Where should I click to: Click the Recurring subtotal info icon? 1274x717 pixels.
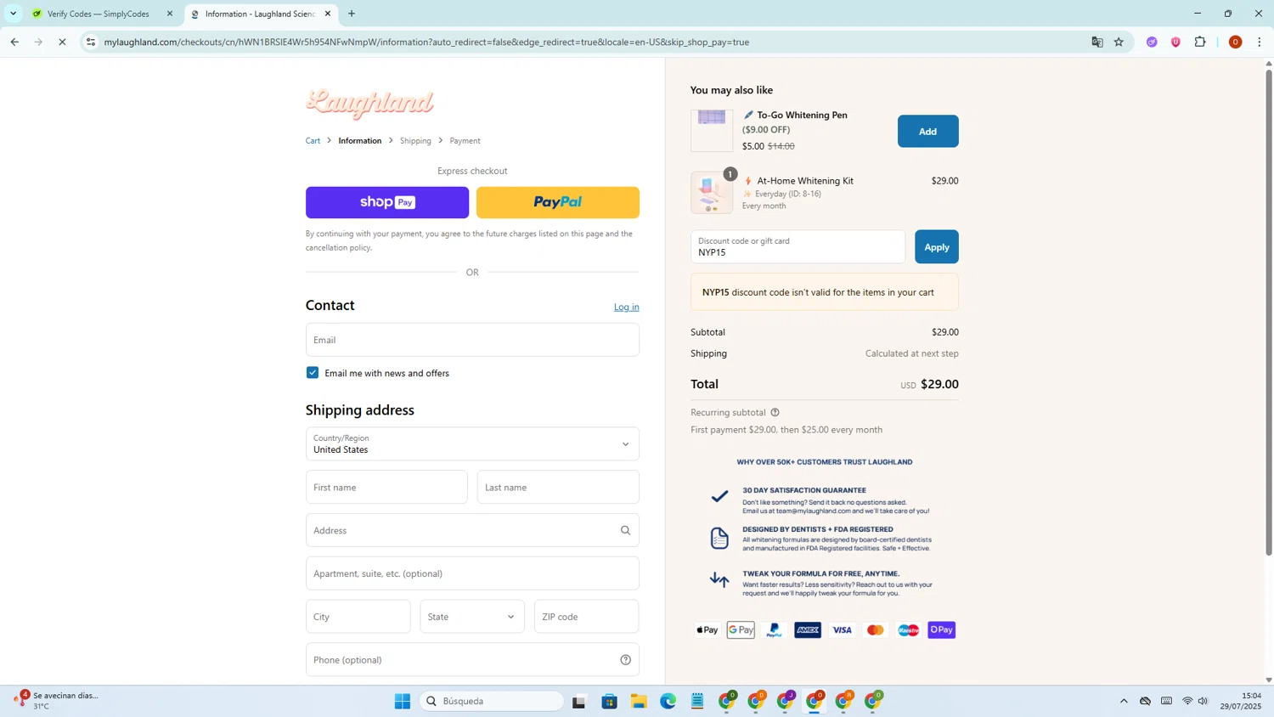point(775,413)
